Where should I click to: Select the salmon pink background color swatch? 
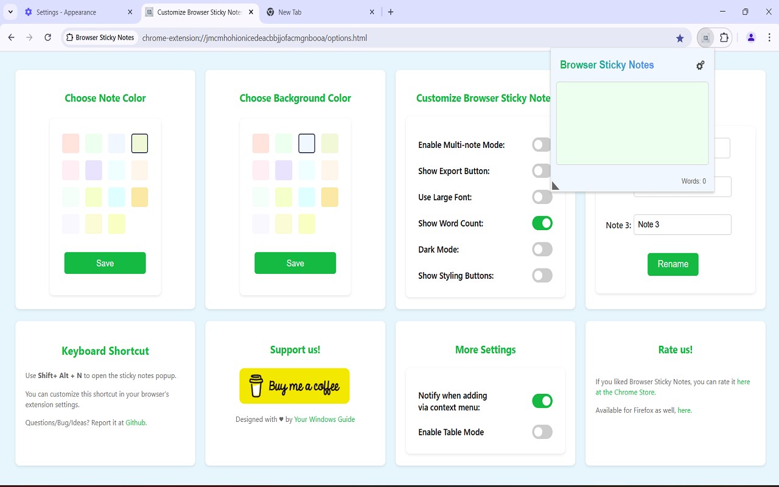[x=261, y=144]
